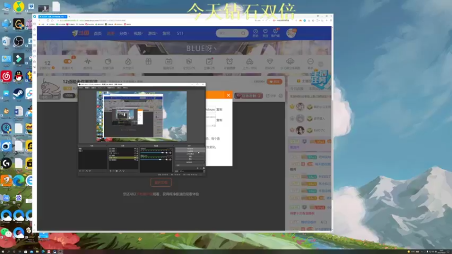Click the flame icon in the streamer toolbar
The width and height of the screenshot is (452, 254).
click(x=128, y=62)
